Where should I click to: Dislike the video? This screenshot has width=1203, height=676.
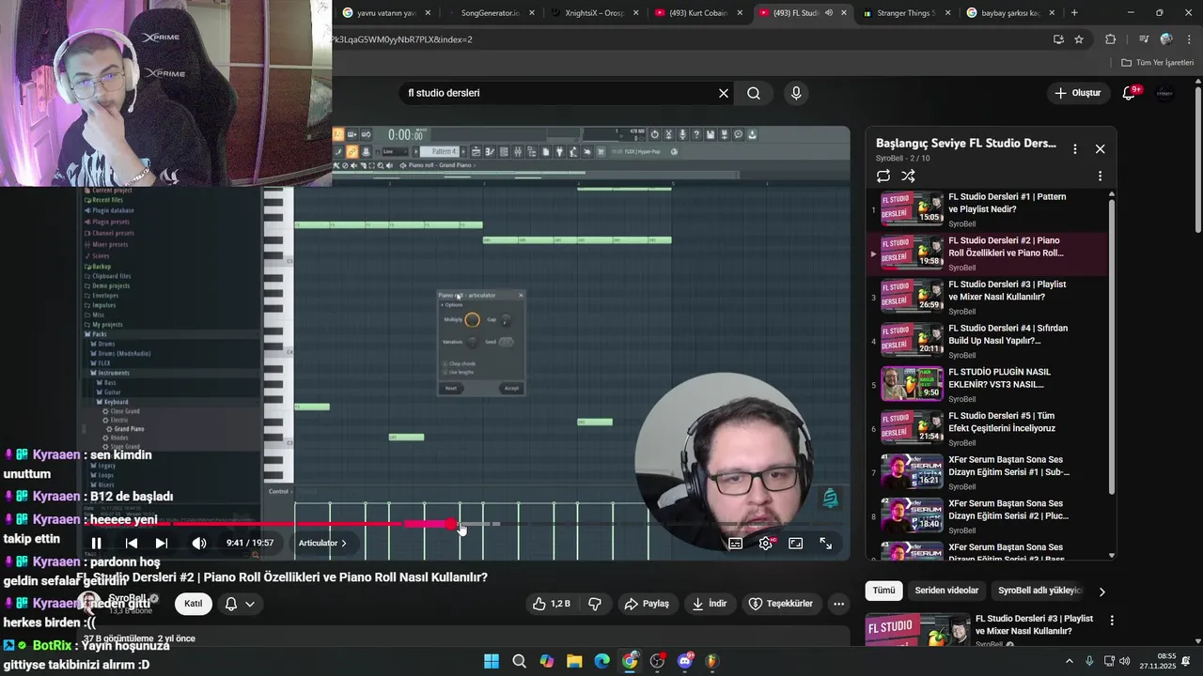coord(595,604)
